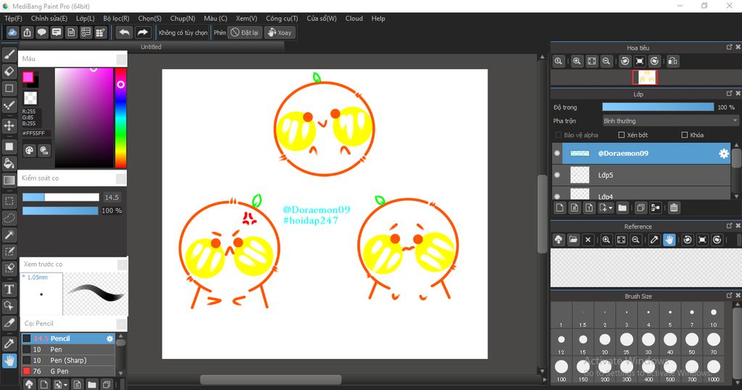Open the Tệp(F) menu
The height and width of the screenshot is (390, 742).
[x=13, y=18]
